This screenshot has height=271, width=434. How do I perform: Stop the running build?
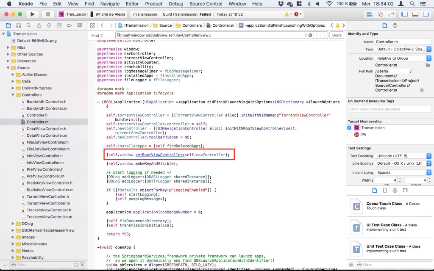47,14
